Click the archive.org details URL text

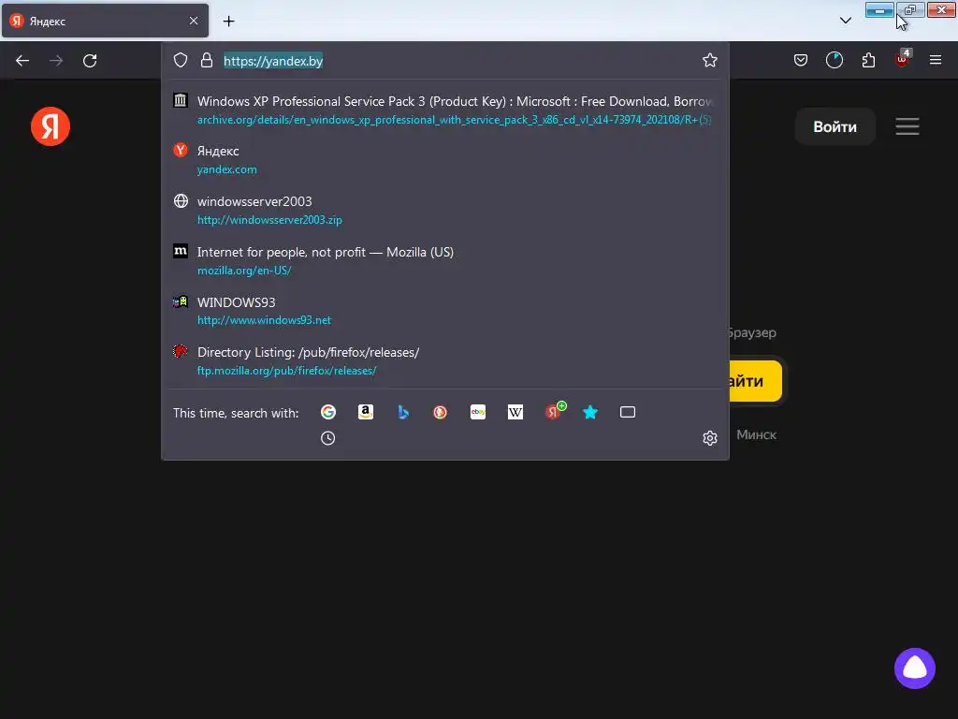[454, 120]
